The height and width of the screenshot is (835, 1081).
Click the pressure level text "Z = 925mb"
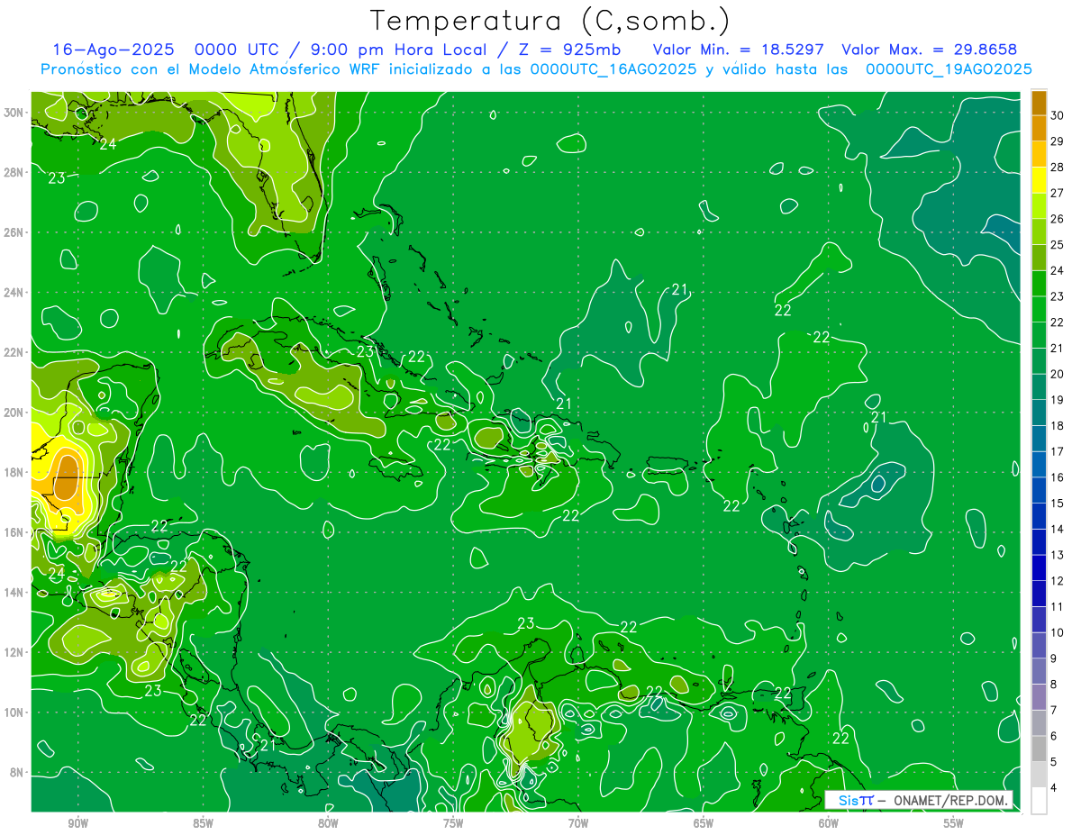pos(562,50)
